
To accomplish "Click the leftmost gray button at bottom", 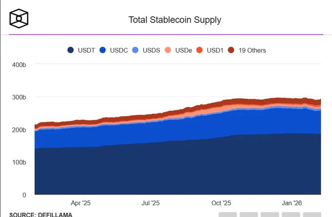I will point(228,214).
